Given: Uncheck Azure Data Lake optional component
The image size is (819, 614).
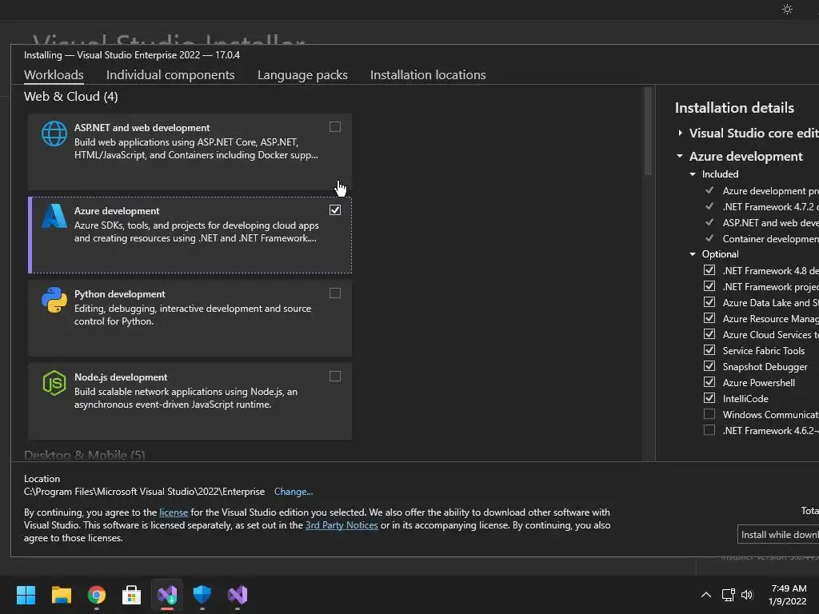Looking at the screenshot, I should (709, 301).
